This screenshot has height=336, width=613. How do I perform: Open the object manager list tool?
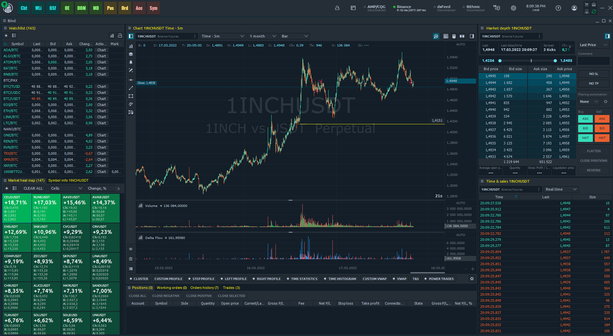131,112
